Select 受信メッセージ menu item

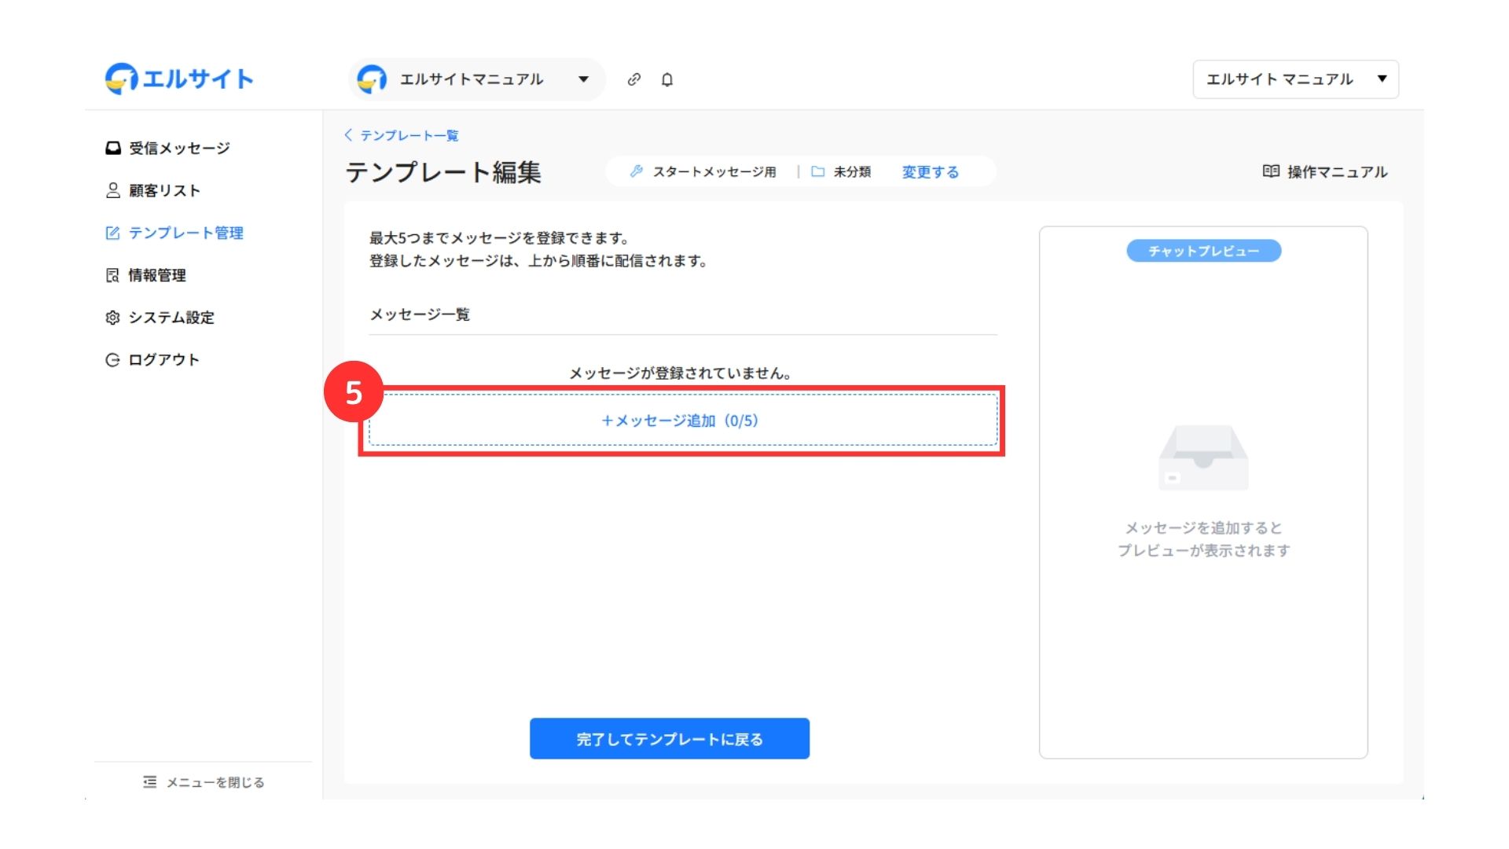point(179,148)
